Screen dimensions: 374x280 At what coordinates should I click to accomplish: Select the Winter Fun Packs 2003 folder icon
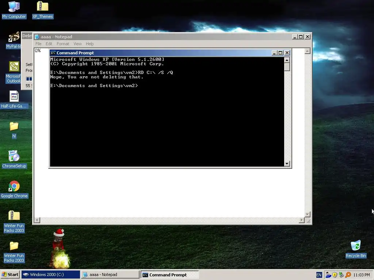pyautogui.click(x=14, y=252)
